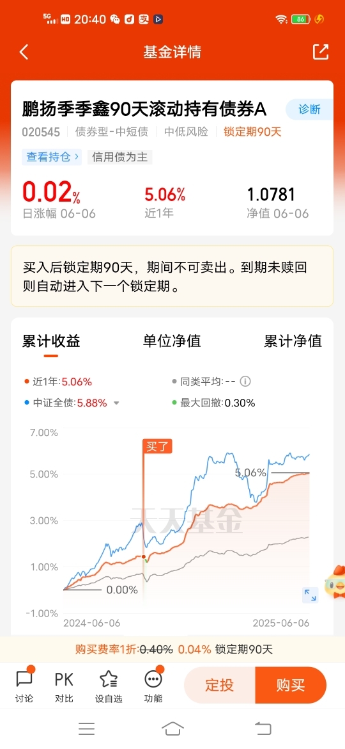This screenshot has height=749, width=345.
Task: Expand chart with fullscreen arrows icon
Action: tap(310, 595)
